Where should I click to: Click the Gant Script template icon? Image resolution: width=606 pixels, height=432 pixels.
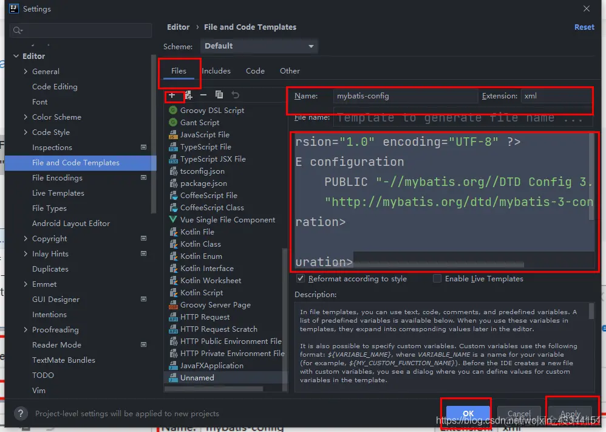click(173, 122)
